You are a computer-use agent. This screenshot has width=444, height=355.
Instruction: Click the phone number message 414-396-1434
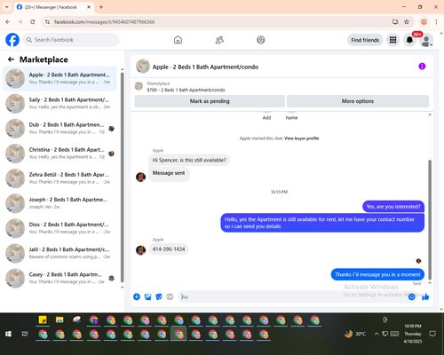coord(169,249)
